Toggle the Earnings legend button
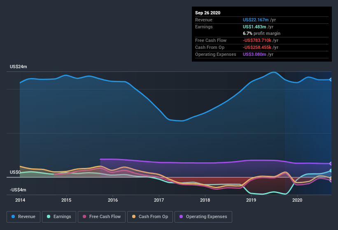This screenshot has height=230, width=338. (59, 217)
